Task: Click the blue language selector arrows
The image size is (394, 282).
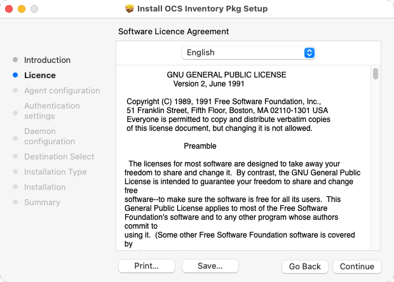Action: [x=309, y=53]
